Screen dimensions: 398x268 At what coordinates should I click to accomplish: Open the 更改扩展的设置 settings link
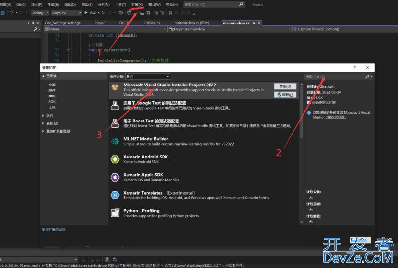point(54,229)
